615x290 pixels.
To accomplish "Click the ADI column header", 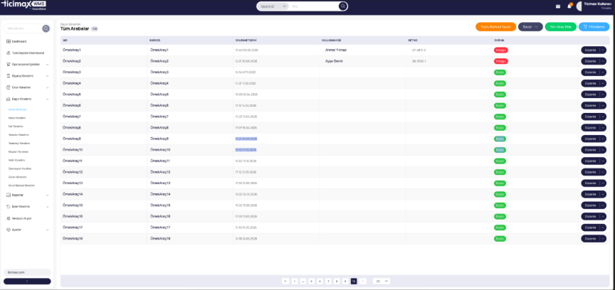I will click(65, 40).
